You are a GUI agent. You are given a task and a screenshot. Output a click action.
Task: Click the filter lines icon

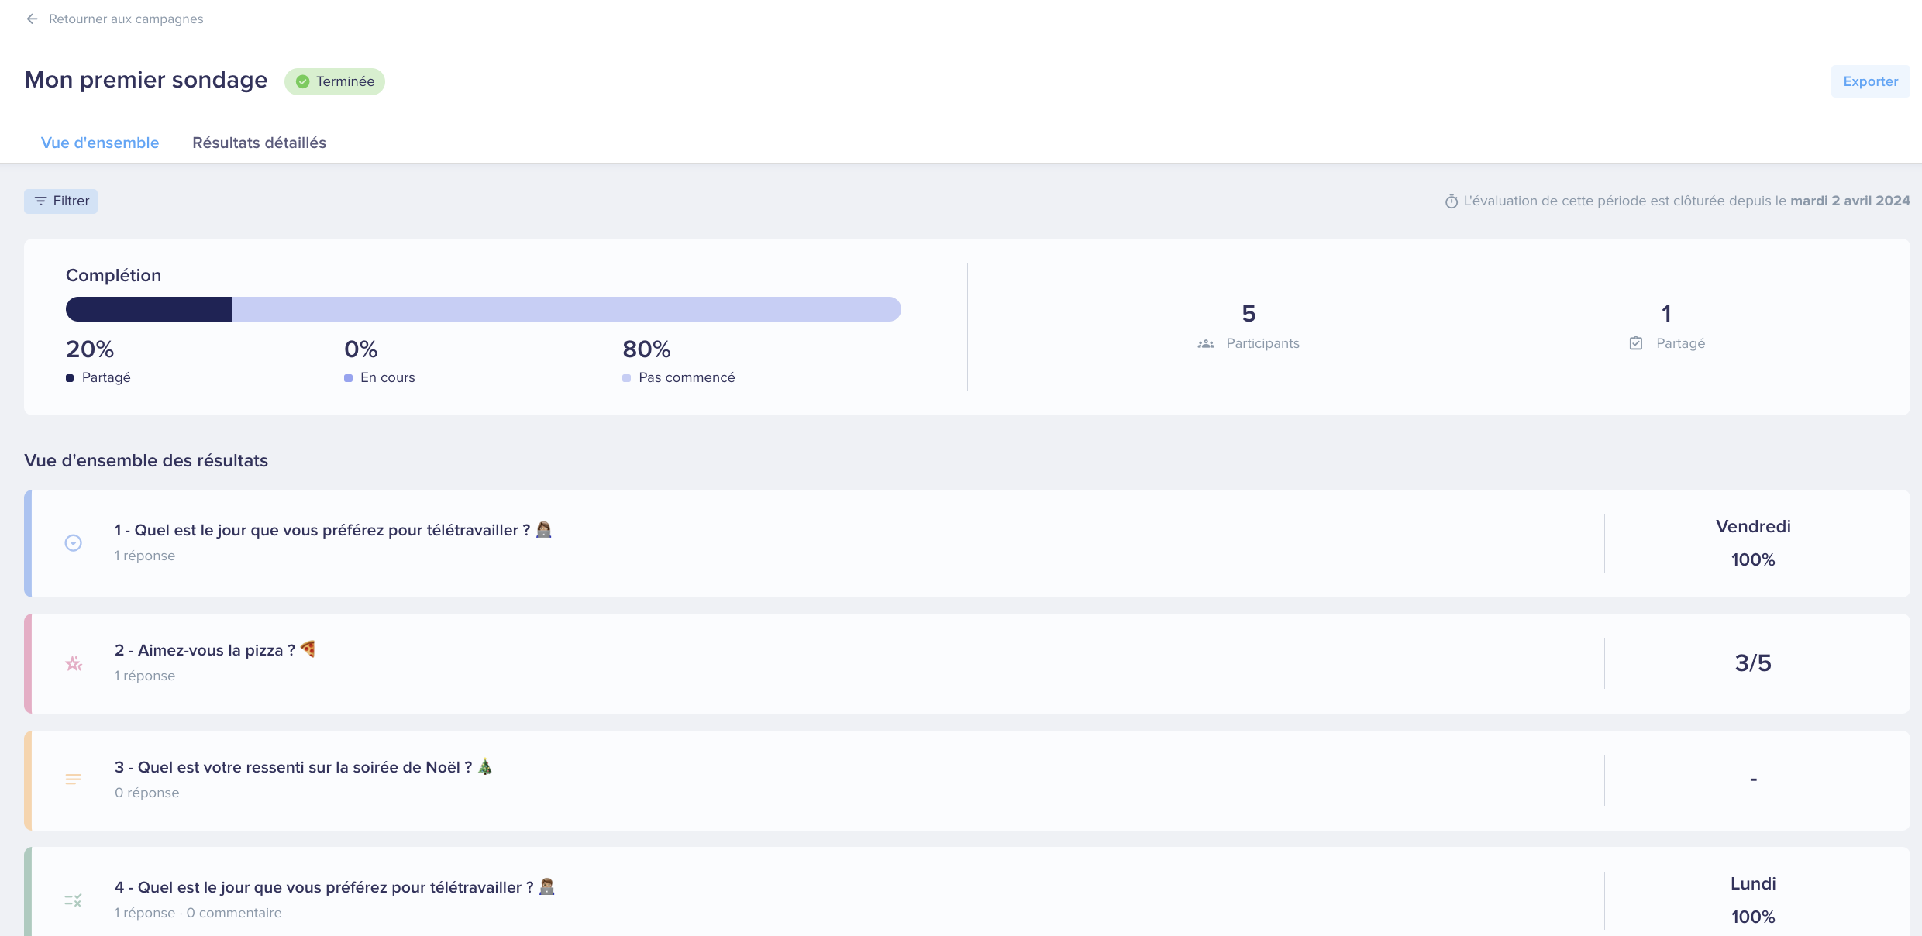[40, 201]
